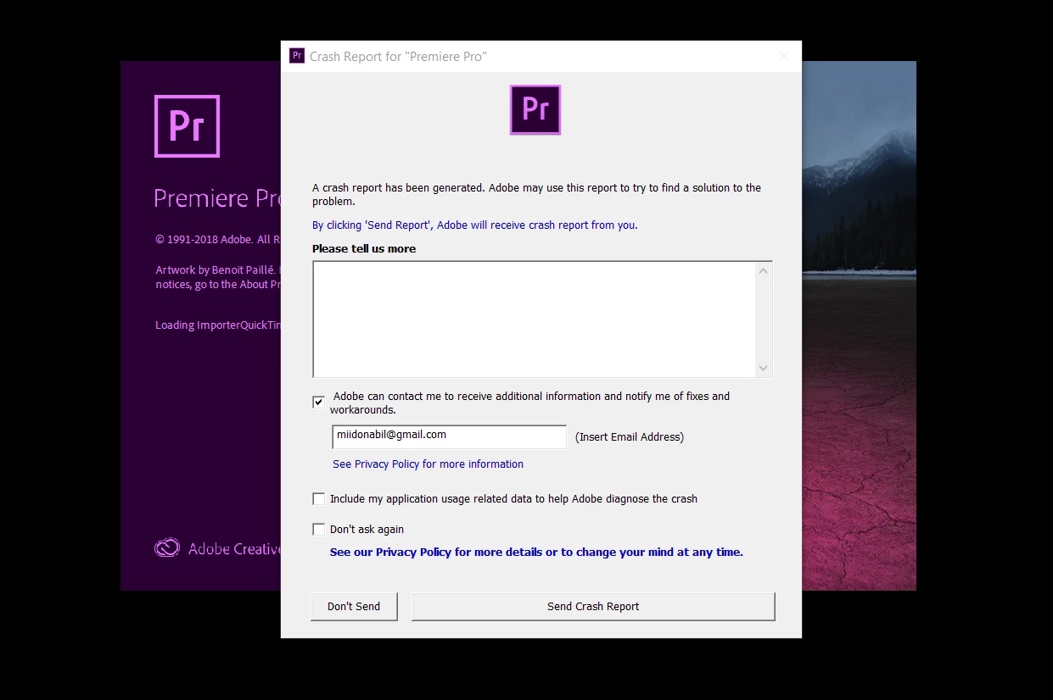Click the By clicking 'Send Report' blue text
This screenshot has width=1053, height=700.
474,225
